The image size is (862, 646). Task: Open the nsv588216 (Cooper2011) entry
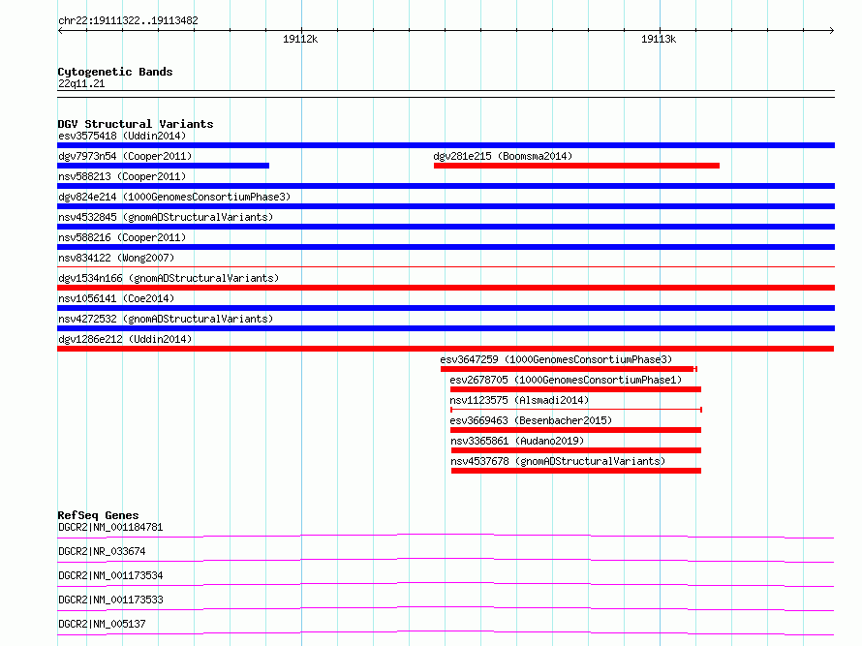coord(122,237)
